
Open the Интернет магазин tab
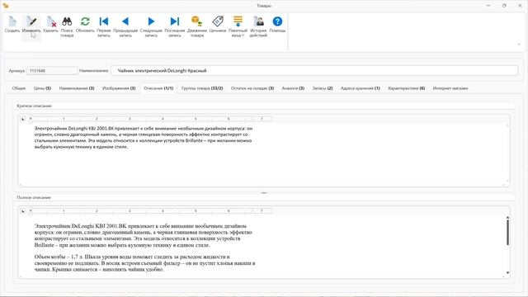click(x=450, y=88)
